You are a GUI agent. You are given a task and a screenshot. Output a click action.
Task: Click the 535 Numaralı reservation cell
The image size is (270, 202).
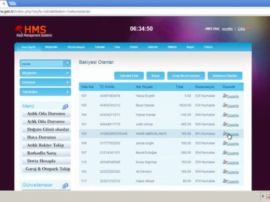click(205, 96)
